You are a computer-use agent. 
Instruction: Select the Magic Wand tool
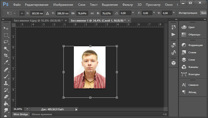click(6, 49)
